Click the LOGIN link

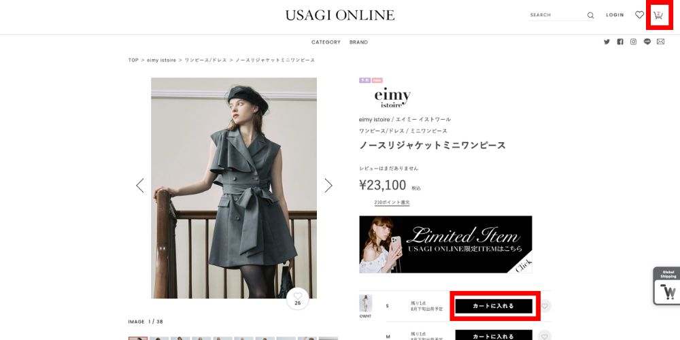[615, 15]
